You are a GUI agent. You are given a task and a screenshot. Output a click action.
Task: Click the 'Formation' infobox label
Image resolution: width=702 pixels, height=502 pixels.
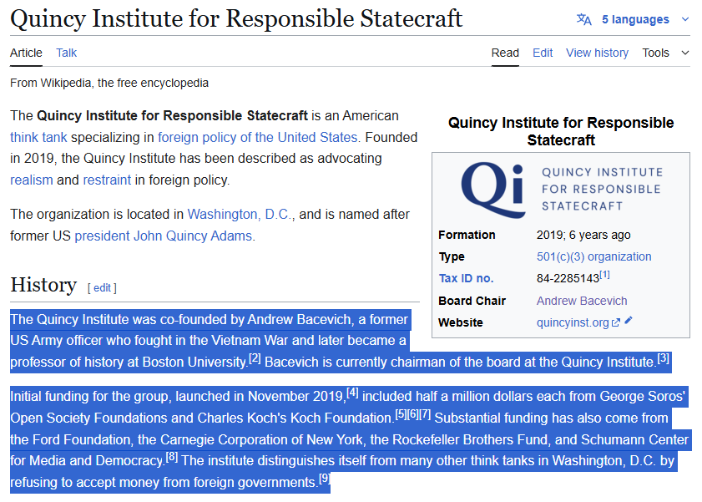coord(467,235)
